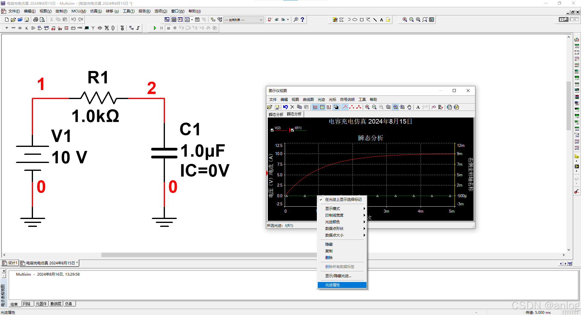Run the simulation with green play
Screen dimensions: 581x315
(155, 28)
